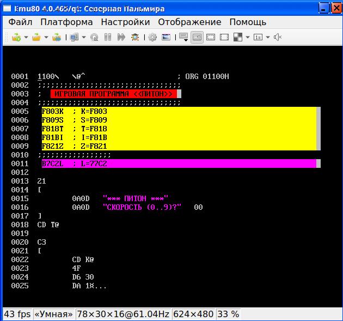Take a screenshot with the picture icon

(x=166, y=37)
